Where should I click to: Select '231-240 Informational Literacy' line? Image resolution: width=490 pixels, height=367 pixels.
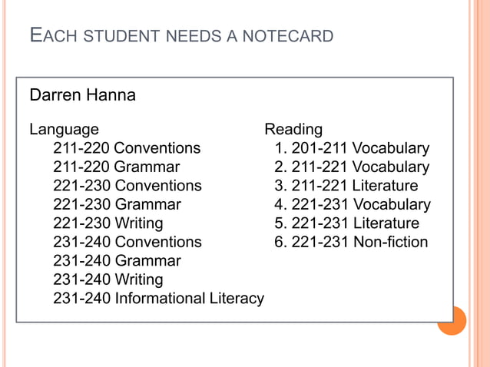pyautogui.click(x=159, y=299)
